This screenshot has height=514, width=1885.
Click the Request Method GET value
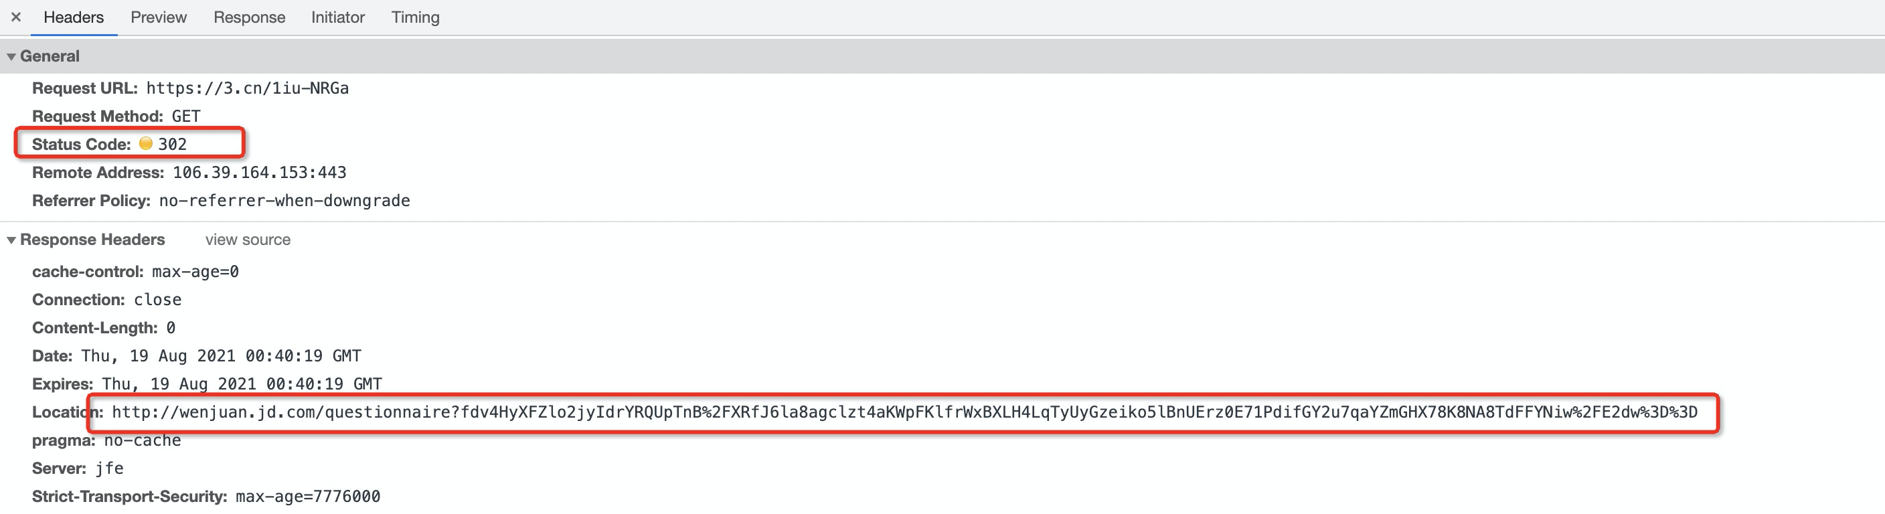point(186,116)
